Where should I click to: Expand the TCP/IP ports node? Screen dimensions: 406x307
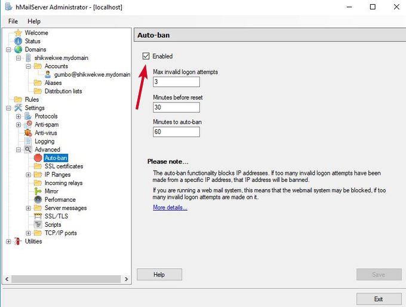[x=28, y=233]
